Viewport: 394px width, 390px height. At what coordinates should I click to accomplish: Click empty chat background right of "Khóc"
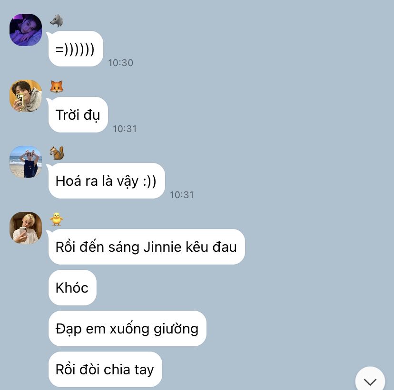(x=226, y=288)
